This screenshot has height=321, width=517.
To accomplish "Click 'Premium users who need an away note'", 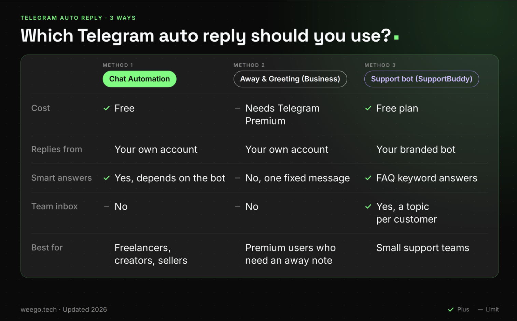I will click(290, 254).
